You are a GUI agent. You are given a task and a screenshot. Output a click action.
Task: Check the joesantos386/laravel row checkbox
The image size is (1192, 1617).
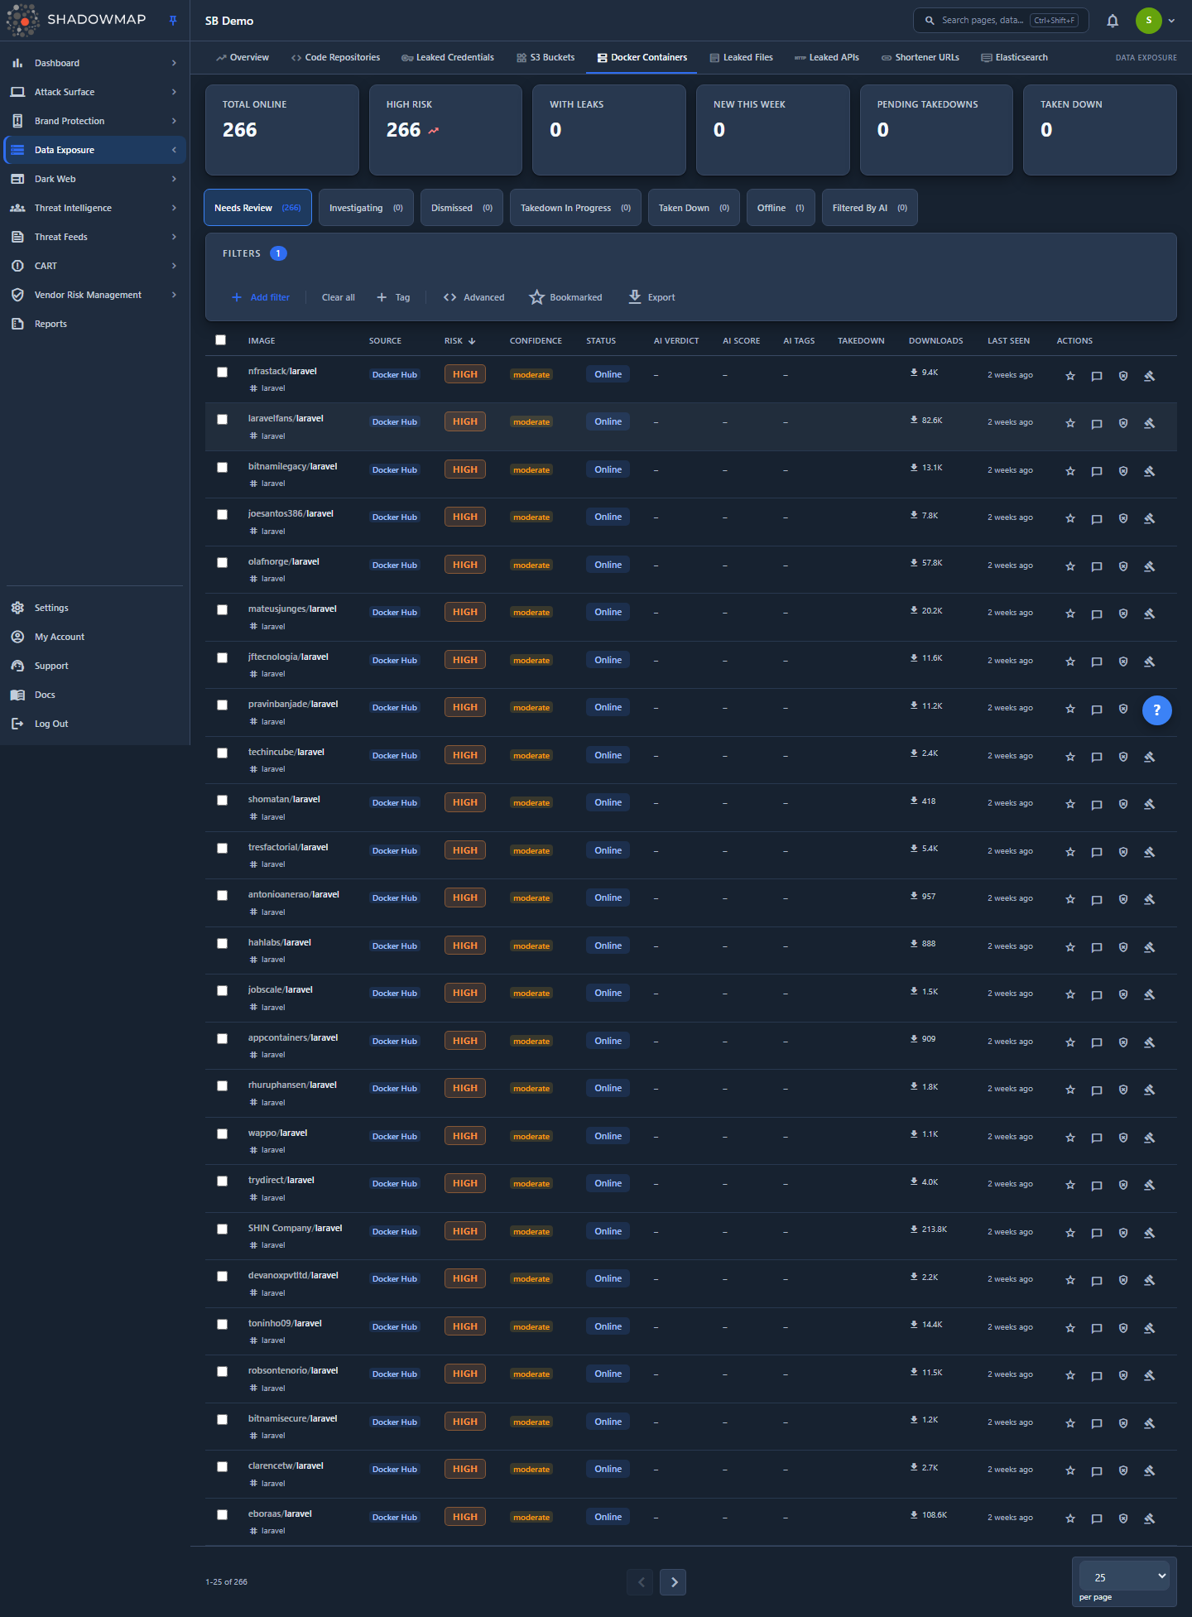222,515
